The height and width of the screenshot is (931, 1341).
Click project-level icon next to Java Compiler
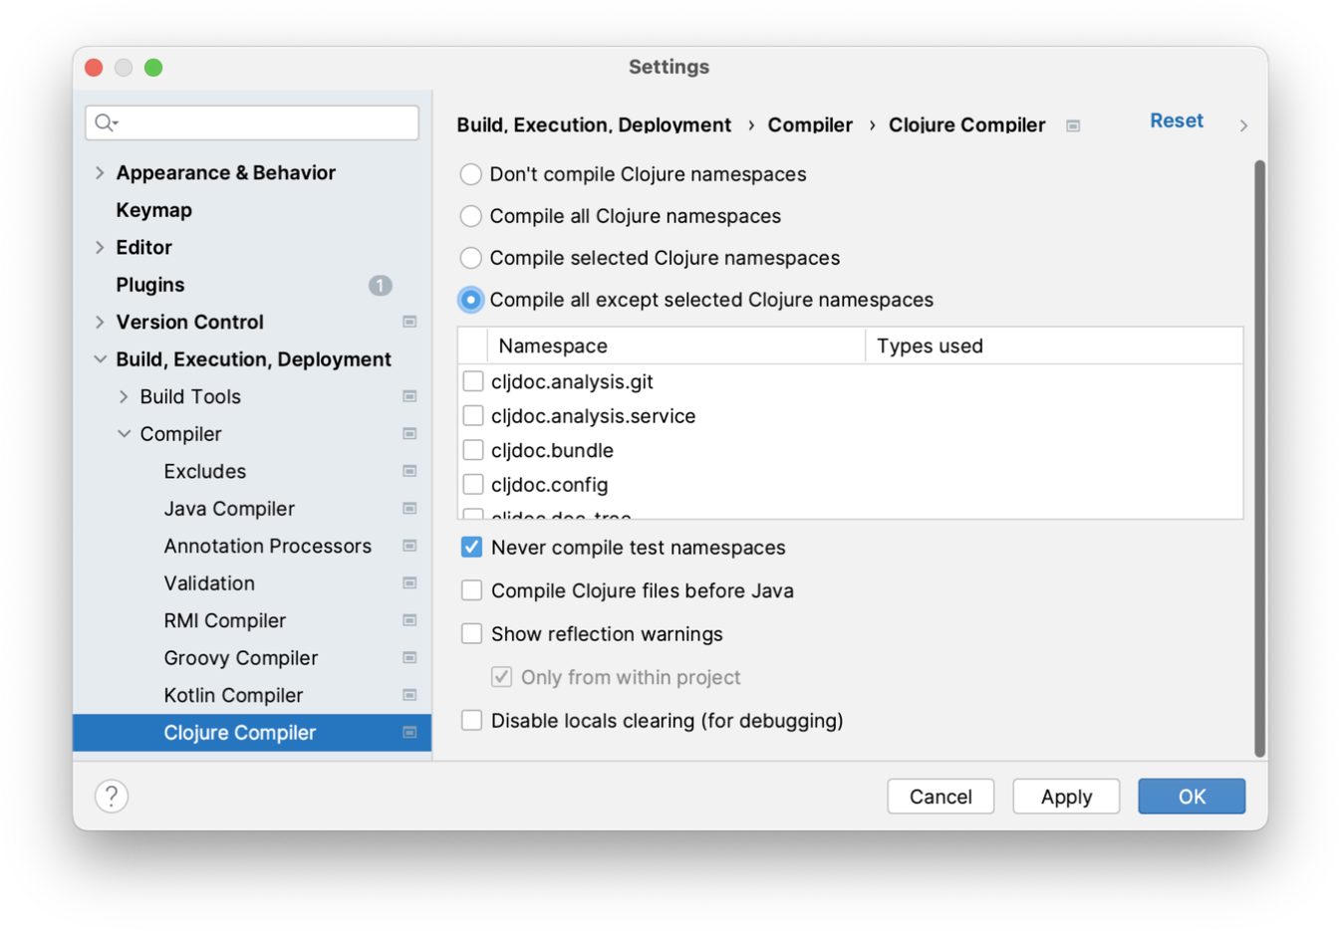tap(409, 509)
